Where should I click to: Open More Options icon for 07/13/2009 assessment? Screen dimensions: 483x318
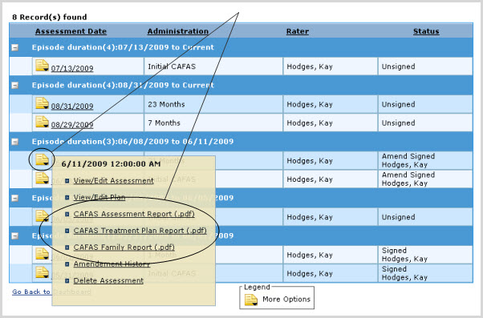coord(42,66)
